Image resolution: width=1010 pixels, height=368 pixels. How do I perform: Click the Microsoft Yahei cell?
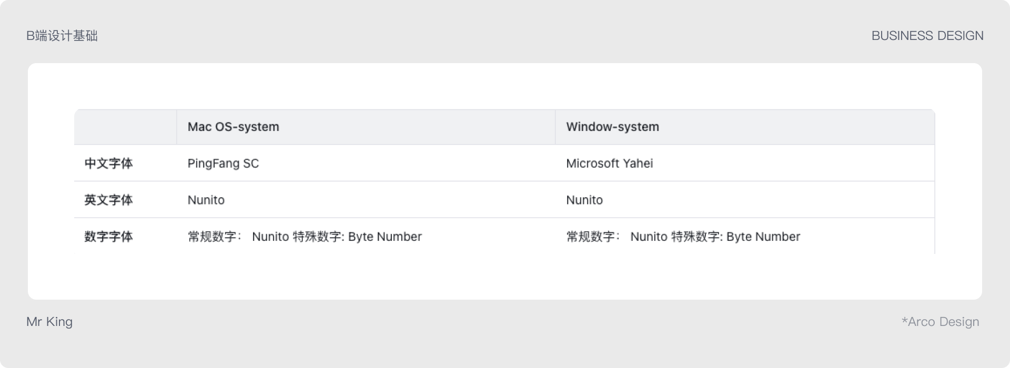pyautogui.click(x=609, y=163)
